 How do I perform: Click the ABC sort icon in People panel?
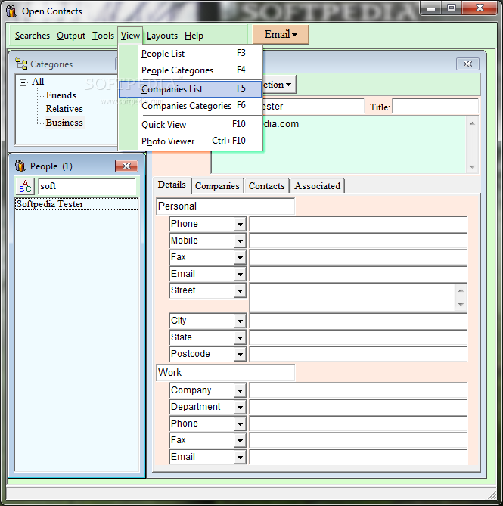25,186
